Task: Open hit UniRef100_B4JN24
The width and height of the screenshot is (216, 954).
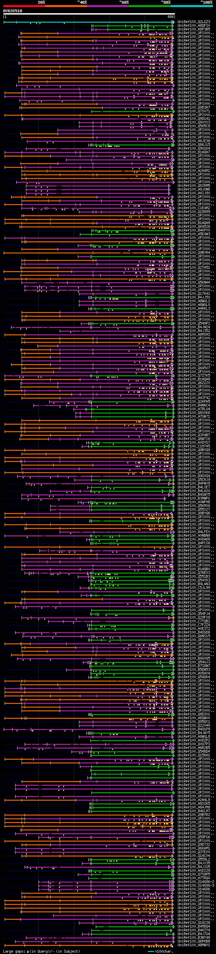Action: [x=194, y=327]
